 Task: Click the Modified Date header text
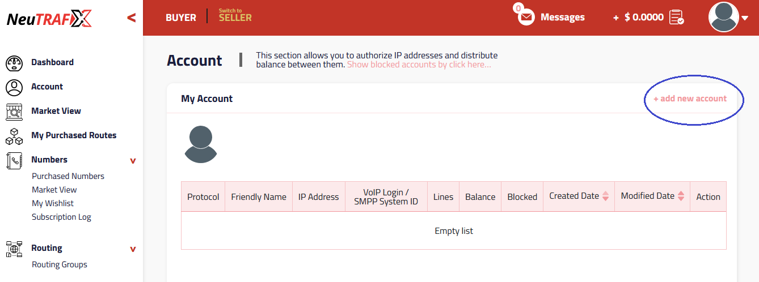click(648, 196)
